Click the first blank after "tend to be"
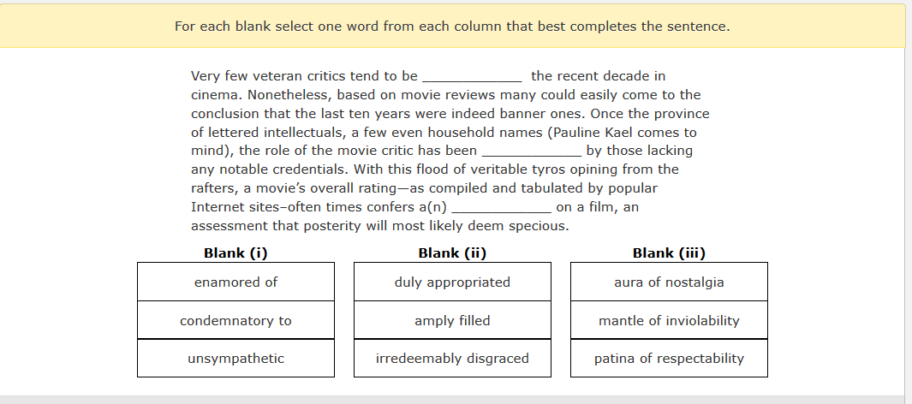The width and height of the screenshot is (912, 404). click(x=472, y=77)
